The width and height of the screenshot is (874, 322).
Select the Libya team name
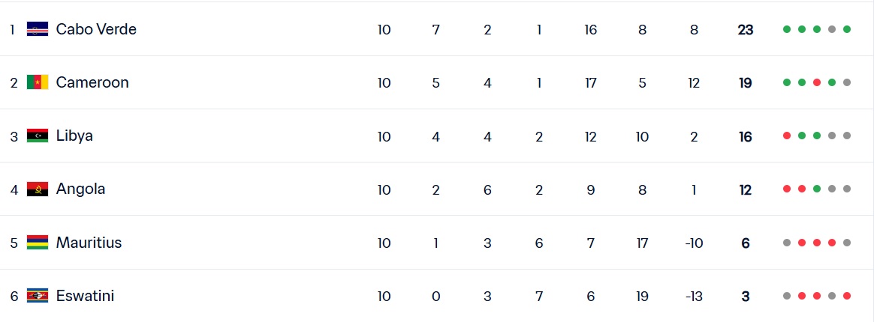74,136
